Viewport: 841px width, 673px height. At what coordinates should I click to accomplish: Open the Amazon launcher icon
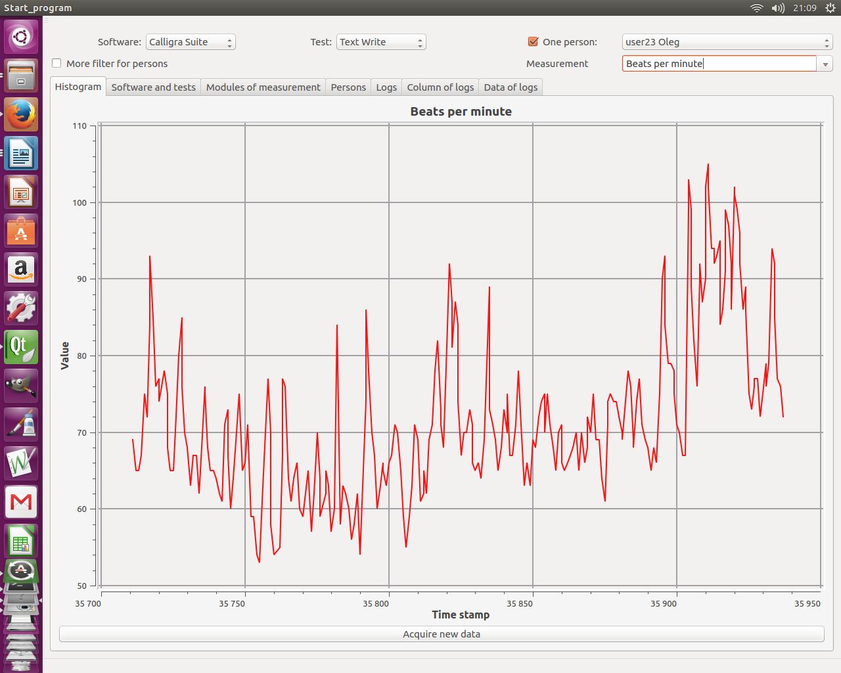coord(21,269)
